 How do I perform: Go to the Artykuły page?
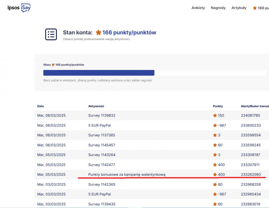pyautogui.click(x=239, y=8)
